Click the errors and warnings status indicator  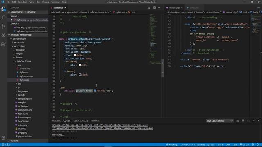tap(6, 145)
